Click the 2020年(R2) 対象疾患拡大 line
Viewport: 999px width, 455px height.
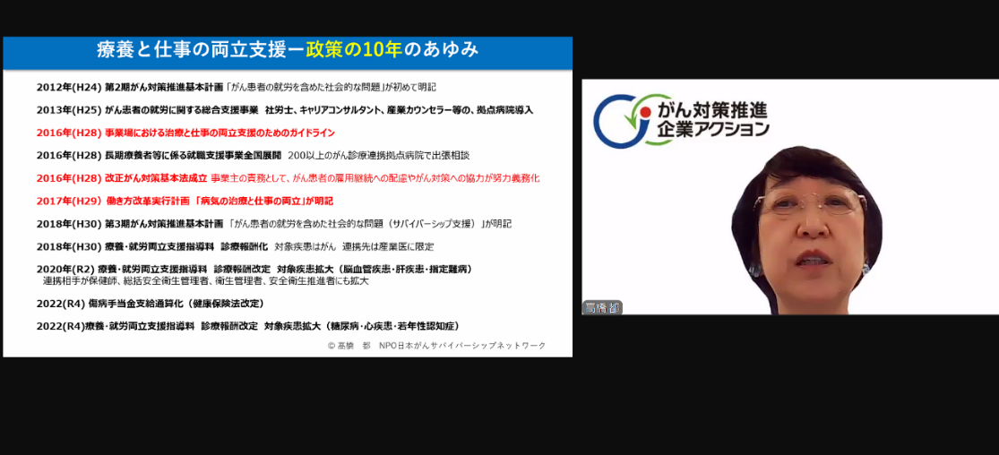[254, 269]
